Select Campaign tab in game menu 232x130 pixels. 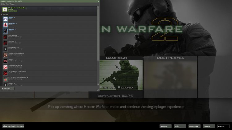point(116,58)
